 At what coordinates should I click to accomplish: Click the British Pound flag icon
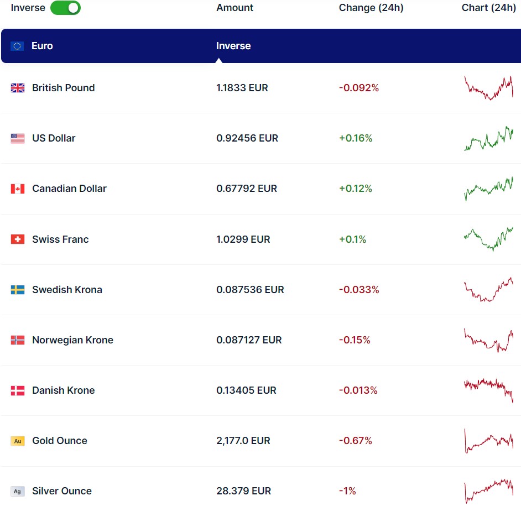[18, 88]
